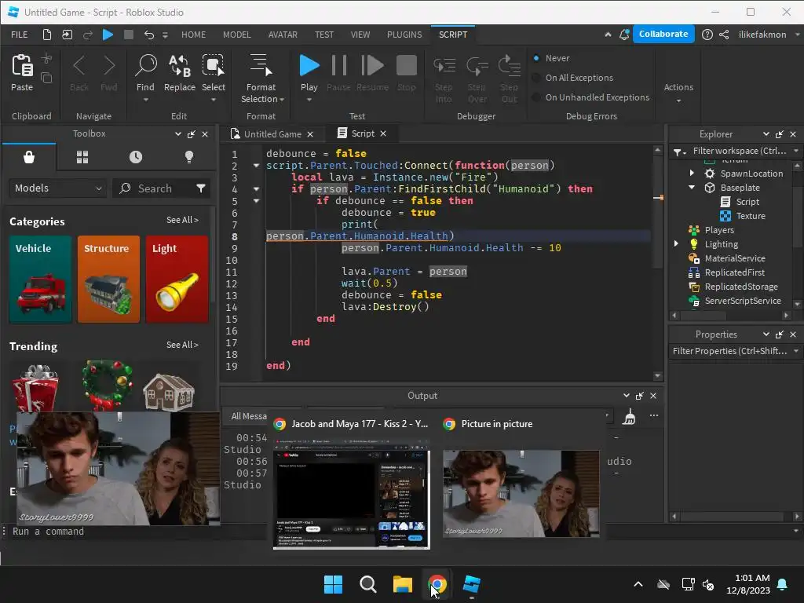804x603 pixels.
Task: Click See All next to Categories
Action: click(x=182, y=220)
